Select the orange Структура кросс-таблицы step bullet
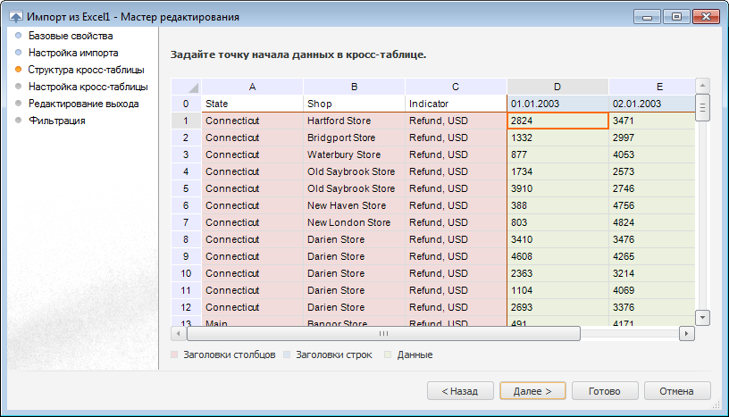729x417 pixels. click(18, 69)
